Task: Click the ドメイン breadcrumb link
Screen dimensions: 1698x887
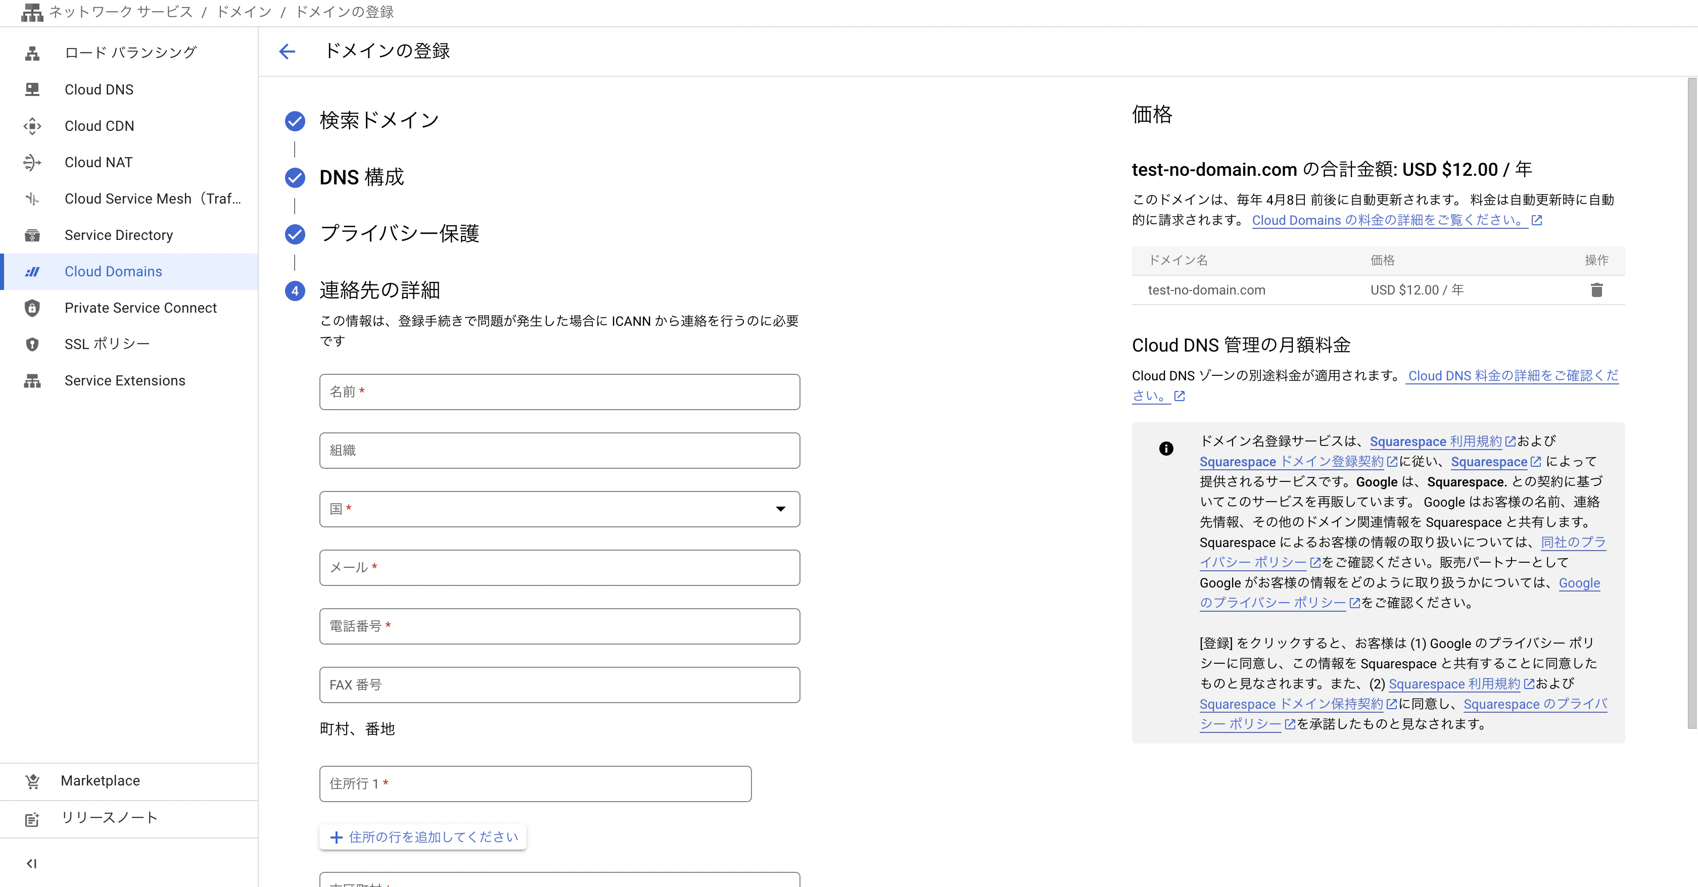Action: pos(244,13)
